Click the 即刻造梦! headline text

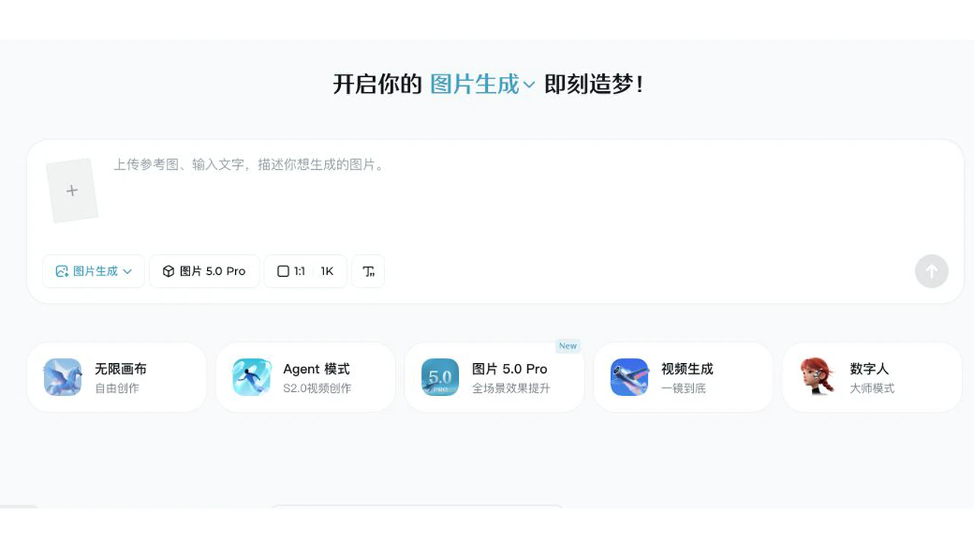(594, 84)
